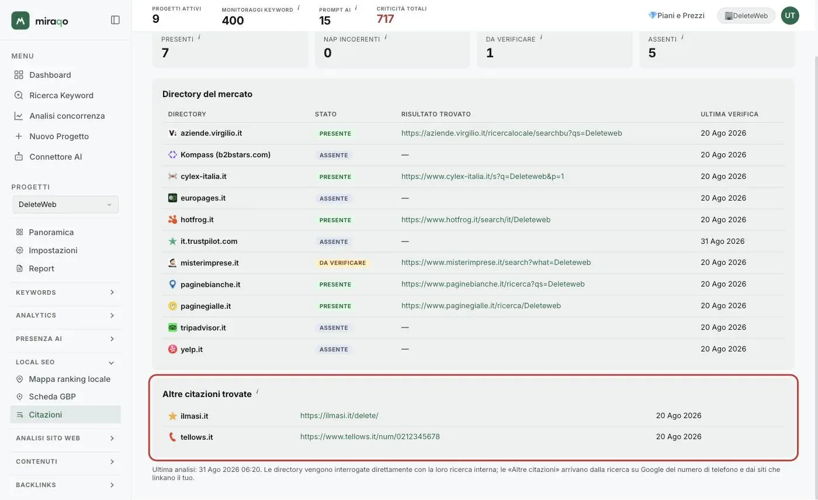Click the Connettore AI robot icon

pos(19,157)
